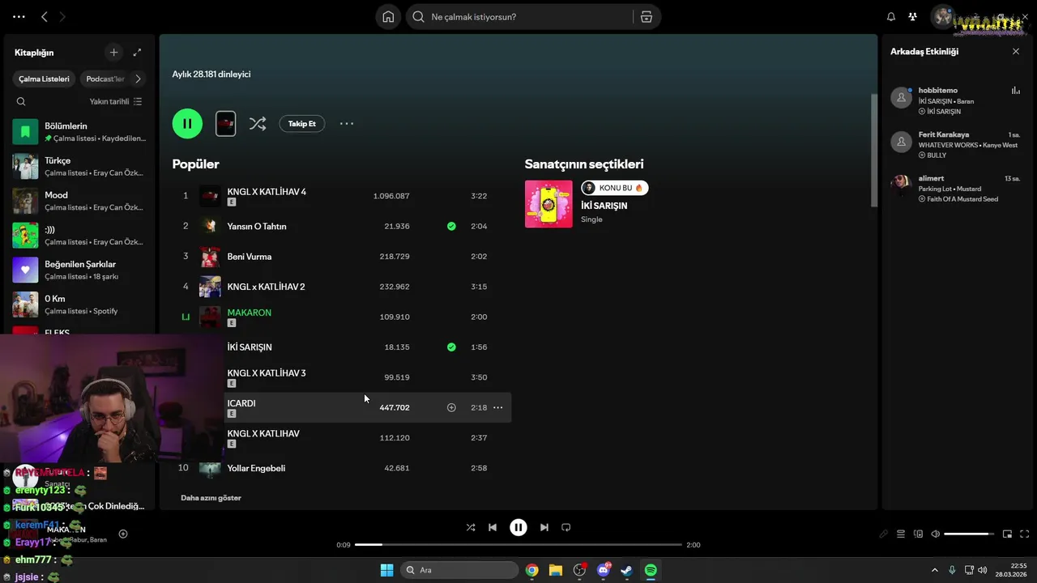Open notifications bell icon

pos(891,17)
